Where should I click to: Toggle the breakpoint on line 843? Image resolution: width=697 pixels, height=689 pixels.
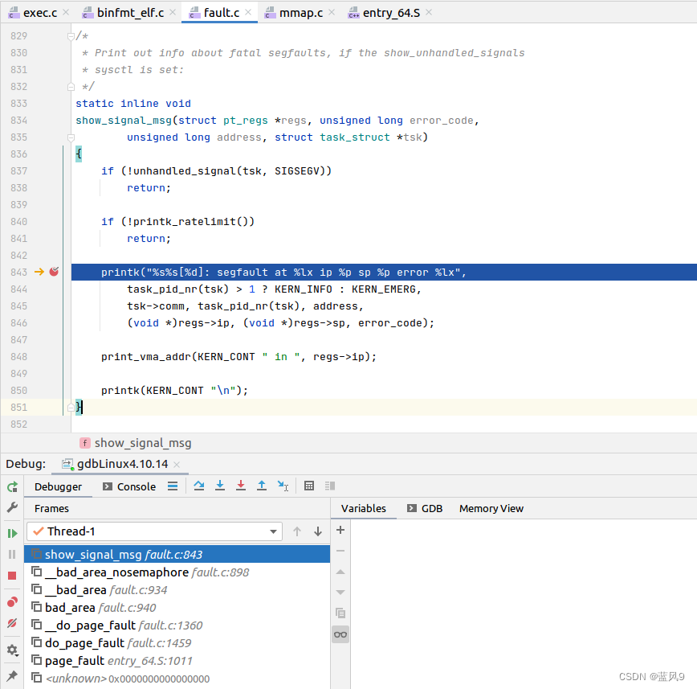click(x=55, y=272)
